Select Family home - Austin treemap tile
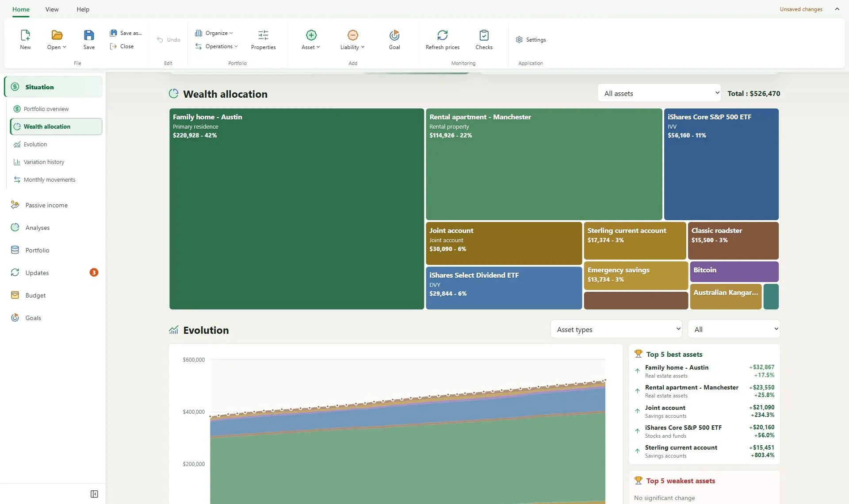849x504 pixels. pos(296,209)
